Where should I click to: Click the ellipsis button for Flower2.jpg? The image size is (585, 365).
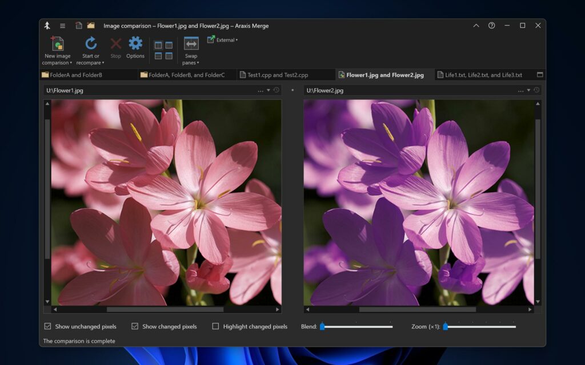[x=520, y=91]
